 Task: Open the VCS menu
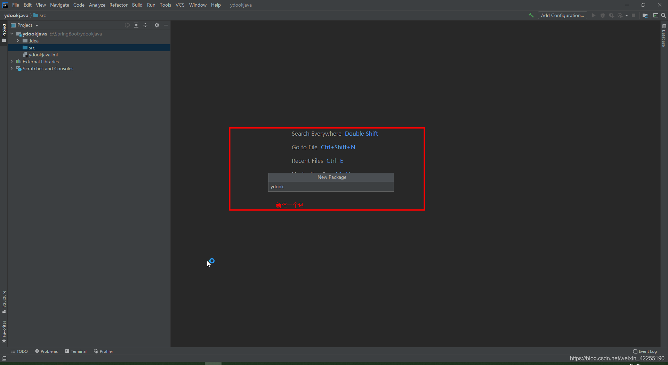pos(180,5)
